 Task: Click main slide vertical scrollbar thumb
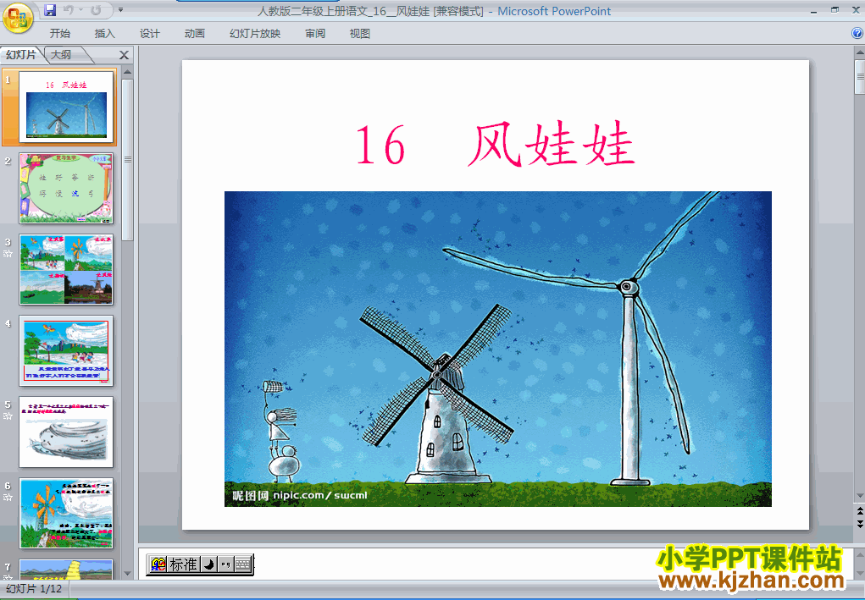[859, 76]
